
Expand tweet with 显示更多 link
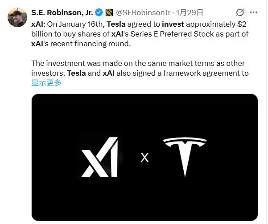(x=46, y=83)
